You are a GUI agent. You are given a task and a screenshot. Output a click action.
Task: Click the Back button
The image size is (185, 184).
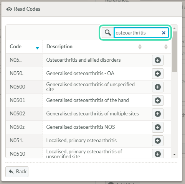[17, 172]
